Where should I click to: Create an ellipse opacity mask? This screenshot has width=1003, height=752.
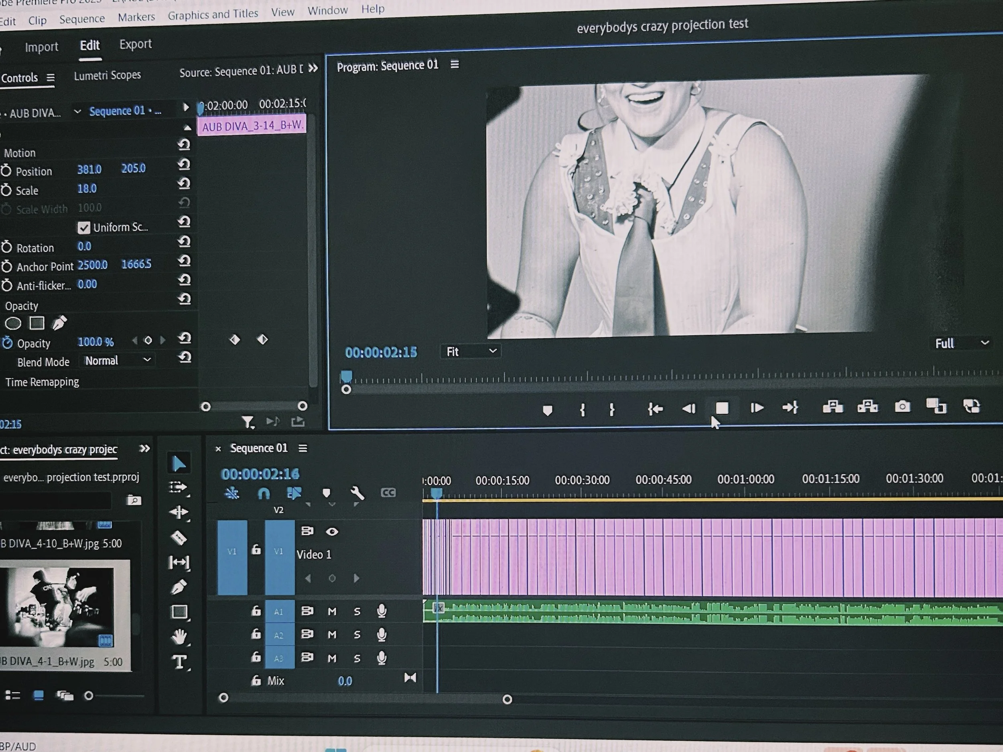click(13, 324)
